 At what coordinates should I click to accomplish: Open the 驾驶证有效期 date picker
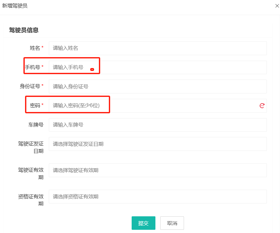pos(157,170)
